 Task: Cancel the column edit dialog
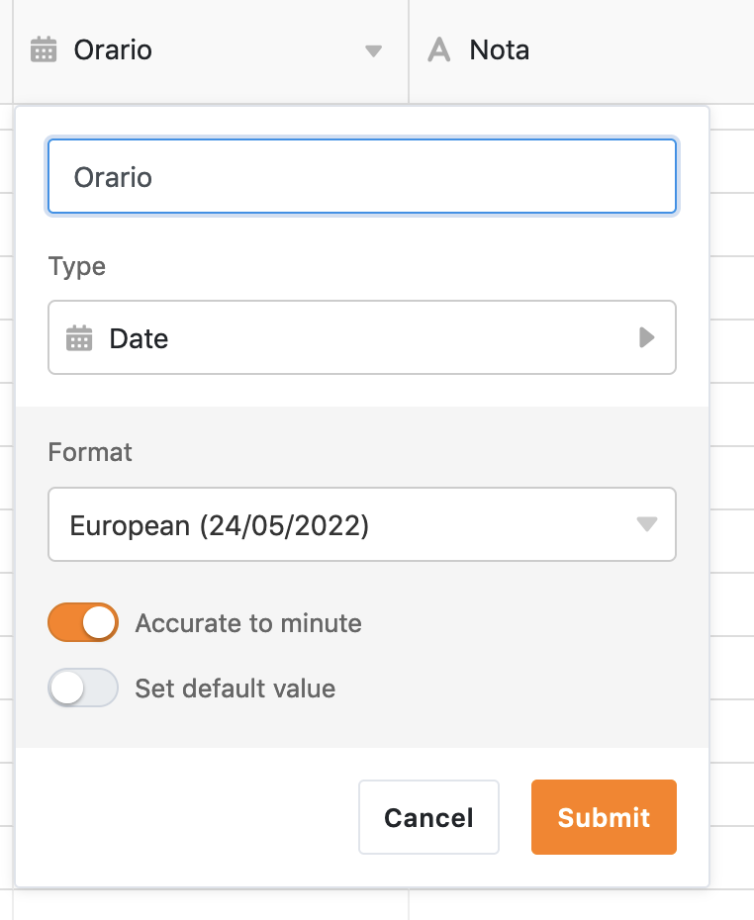(x=428, y=817)
